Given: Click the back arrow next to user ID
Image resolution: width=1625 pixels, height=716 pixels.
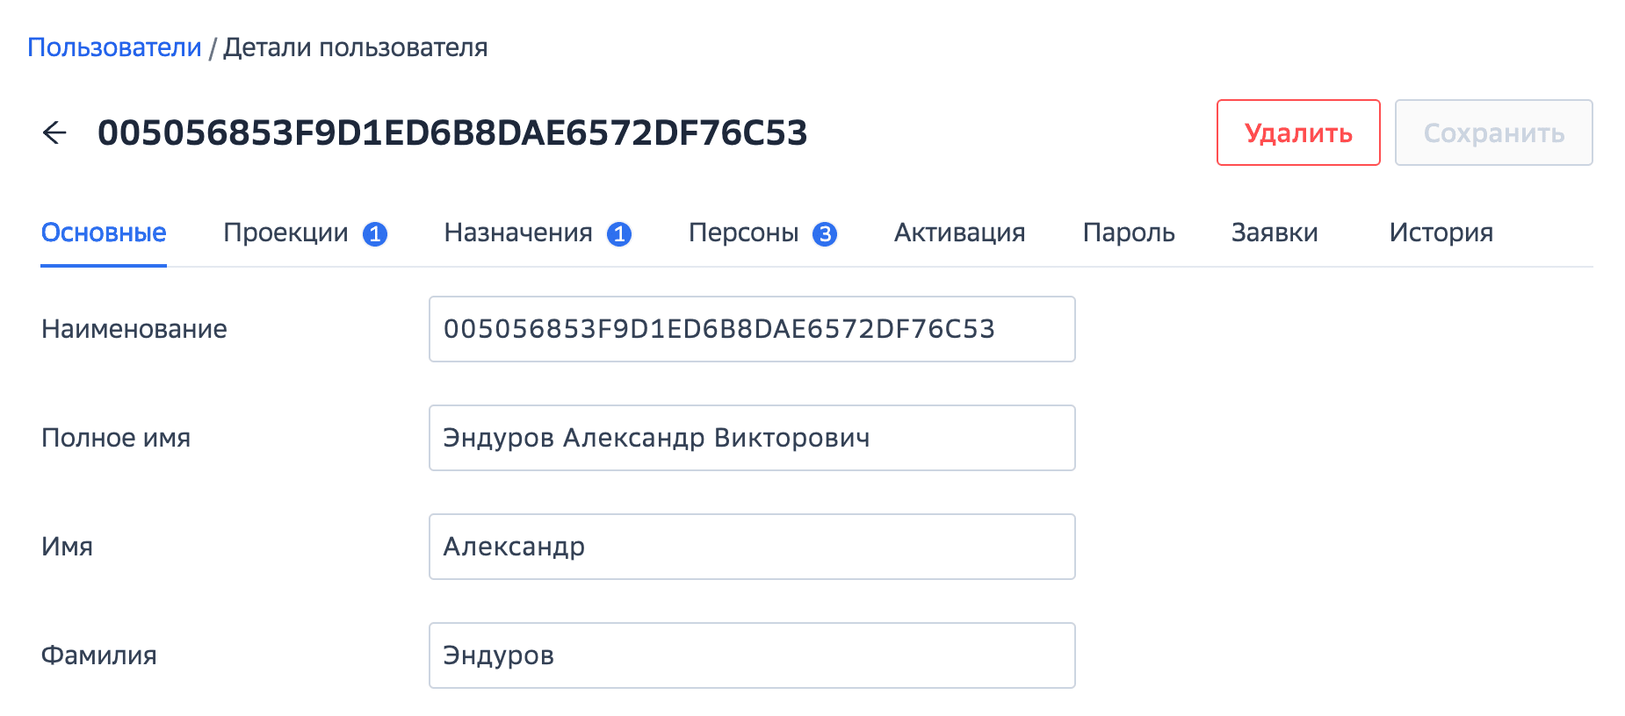Looking at the screenshot, I should pos(54,132).
